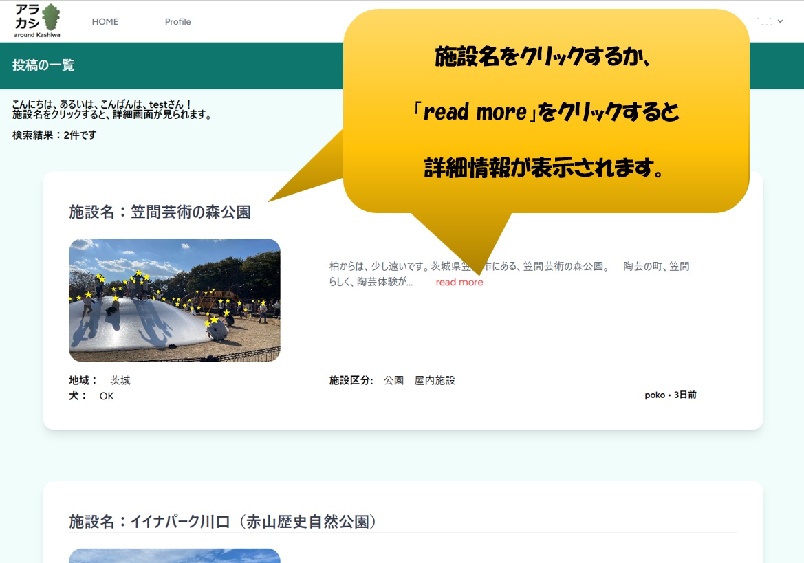Click the dog policy value OK

[x=107, y=397]
